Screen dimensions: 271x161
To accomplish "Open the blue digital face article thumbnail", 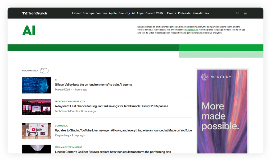I will click(37, 85).
